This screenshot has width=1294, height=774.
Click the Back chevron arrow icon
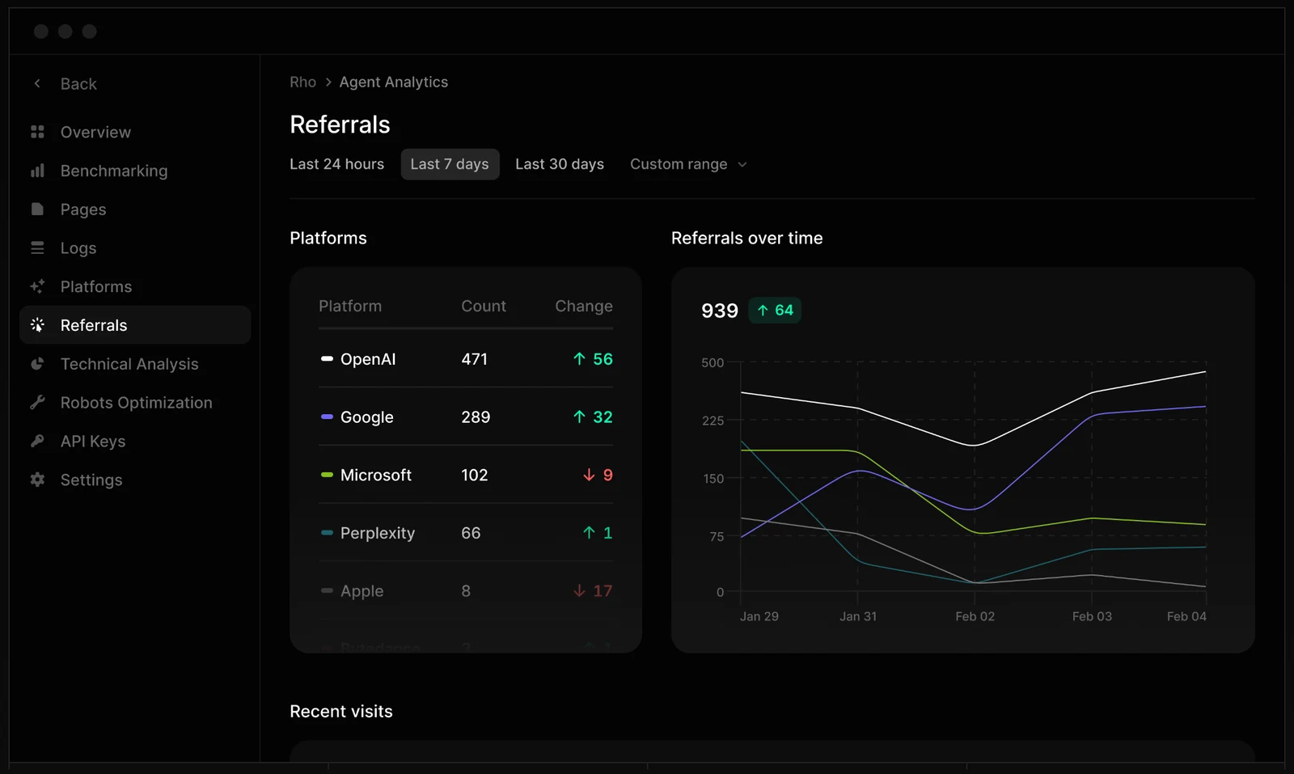click(37, 83)
